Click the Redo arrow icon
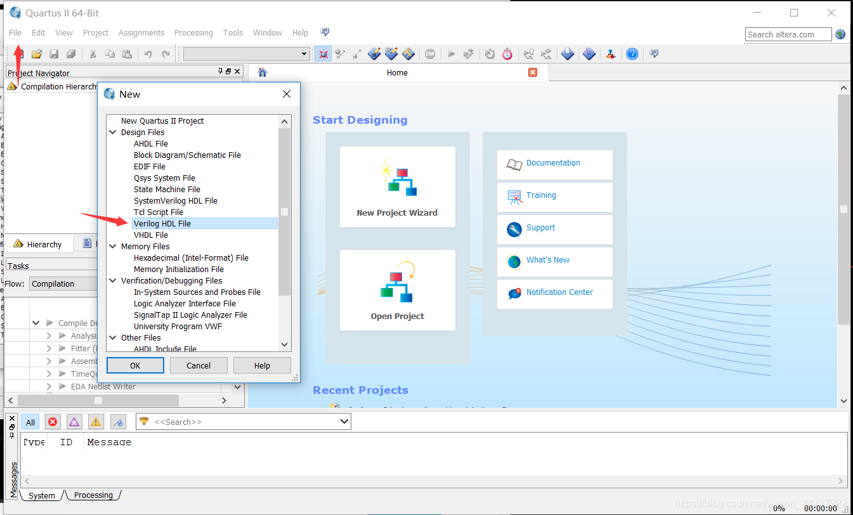Viewport: 853px width, 515px height. click(x=166, y=55)
